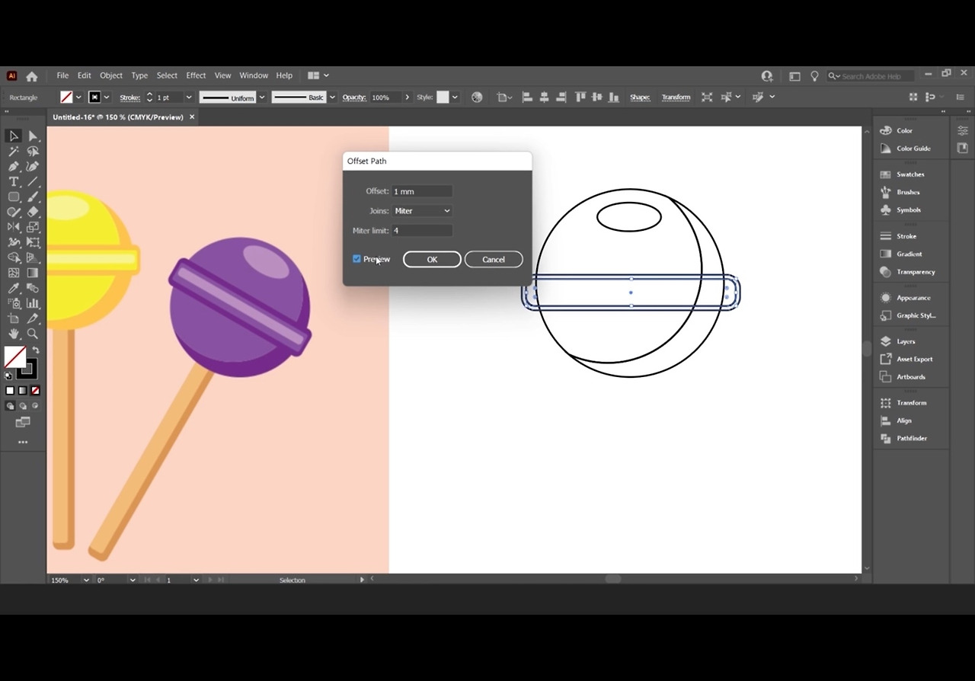Expand the Basic brush definition dropdown
The image size is (975, 681).
pyautogui.click(x=332, y=98)
